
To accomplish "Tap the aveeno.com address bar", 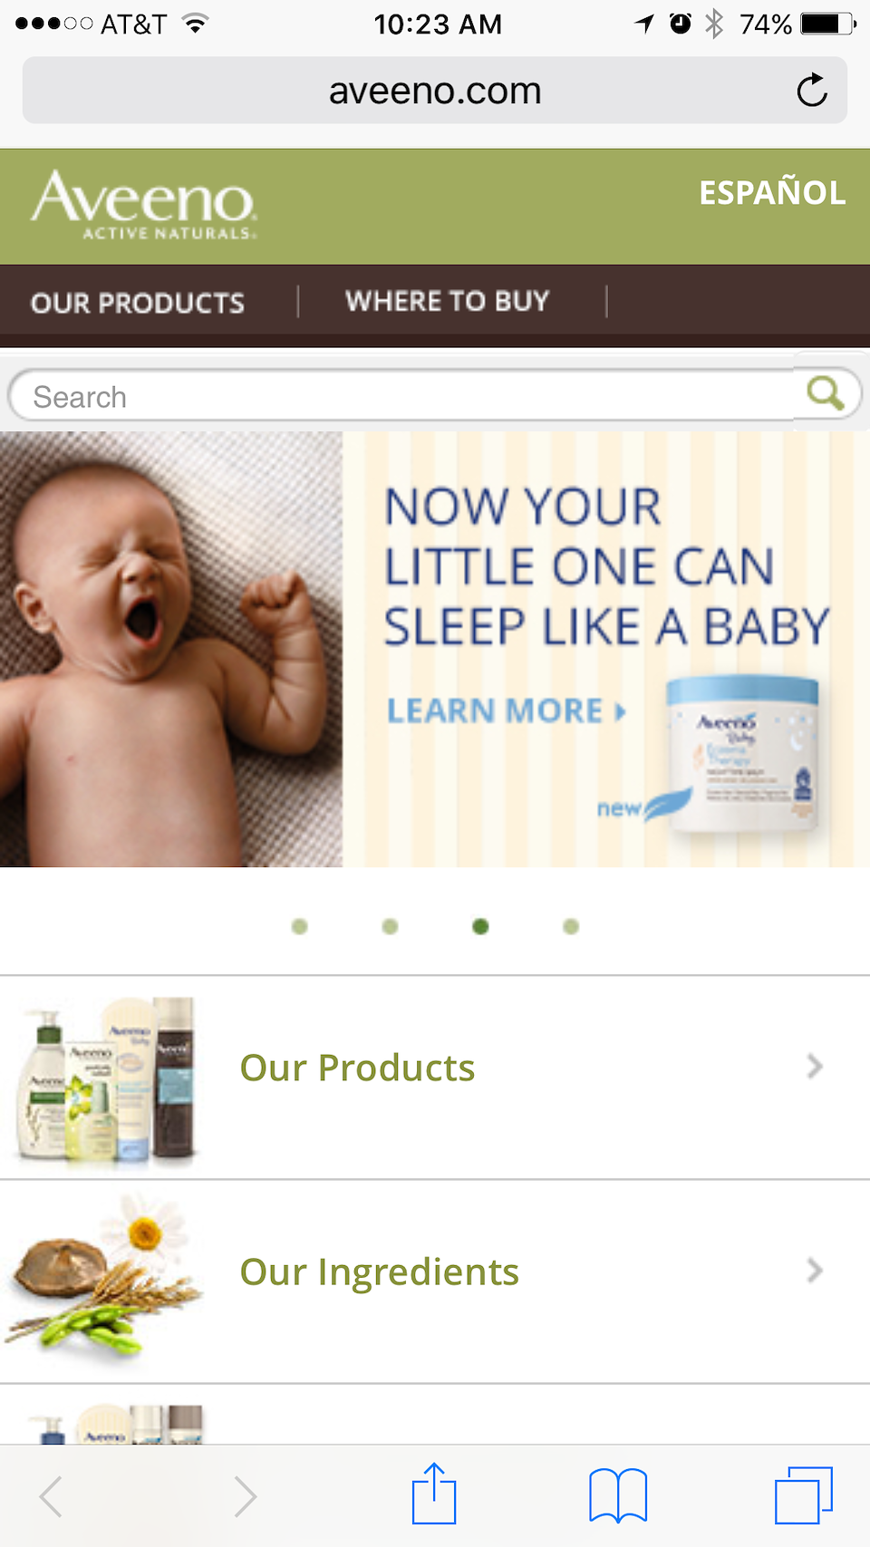I will (x=435, y=90).
